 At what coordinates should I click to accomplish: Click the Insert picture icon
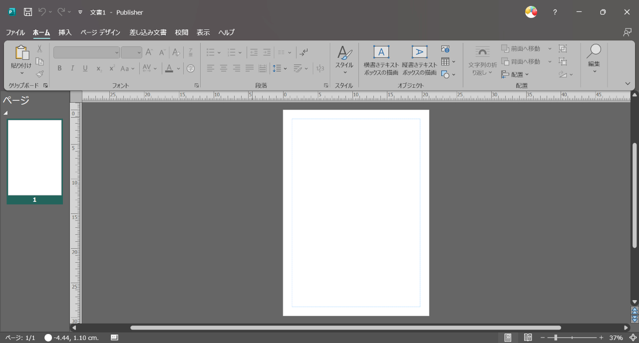point(445,49)
